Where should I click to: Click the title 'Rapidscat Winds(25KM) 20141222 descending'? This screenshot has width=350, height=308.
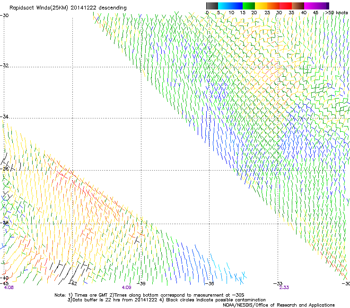68,8
